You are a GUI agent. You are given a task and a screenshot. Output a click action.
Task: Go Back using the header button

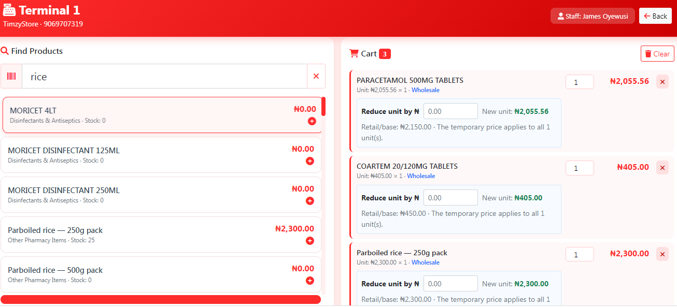click(655, 16)
